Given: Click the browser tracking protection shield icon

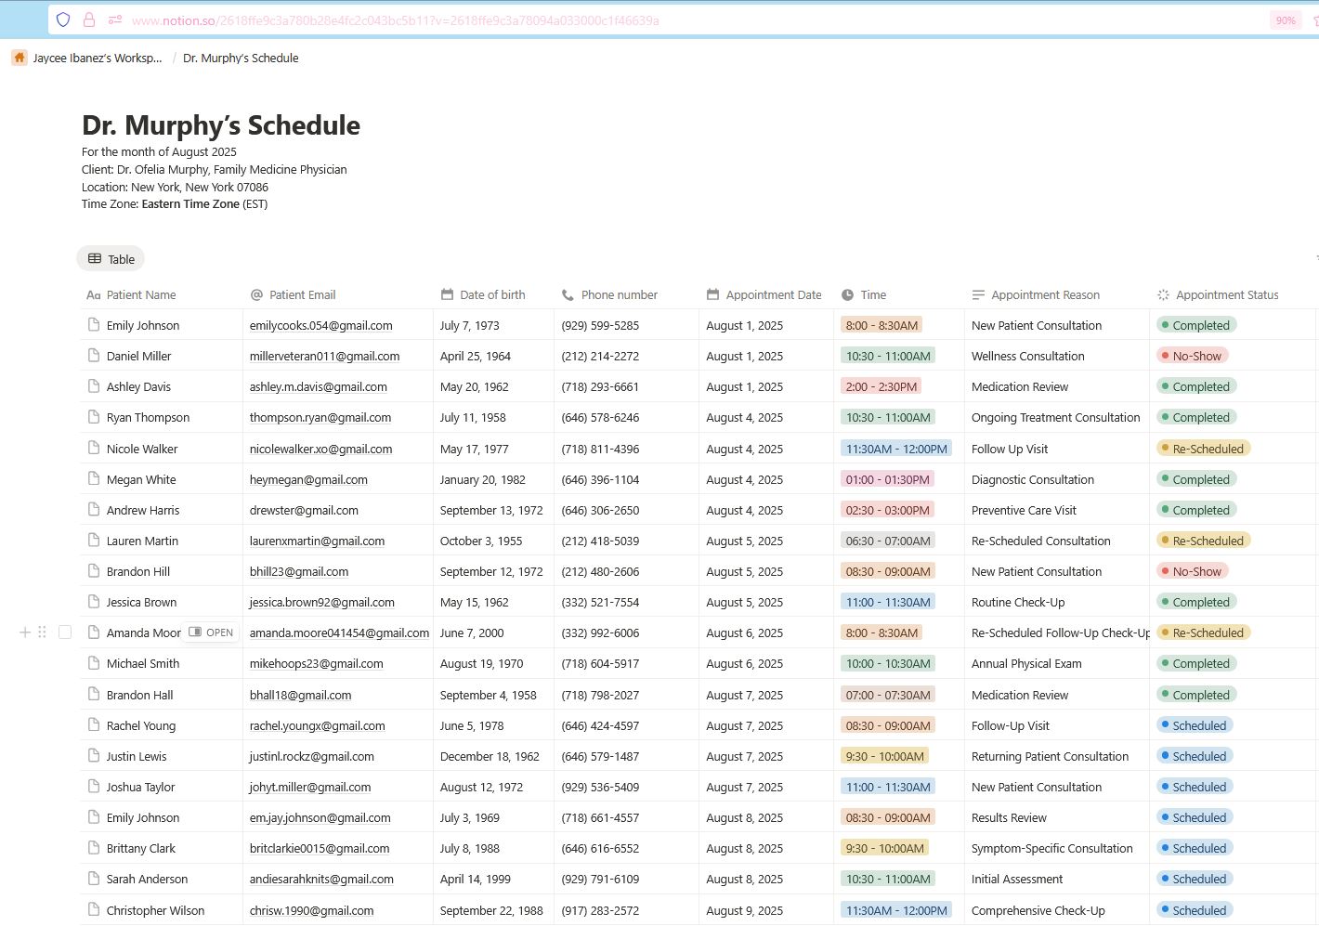Looking at the screenshot, I should (x=63, y=20).
